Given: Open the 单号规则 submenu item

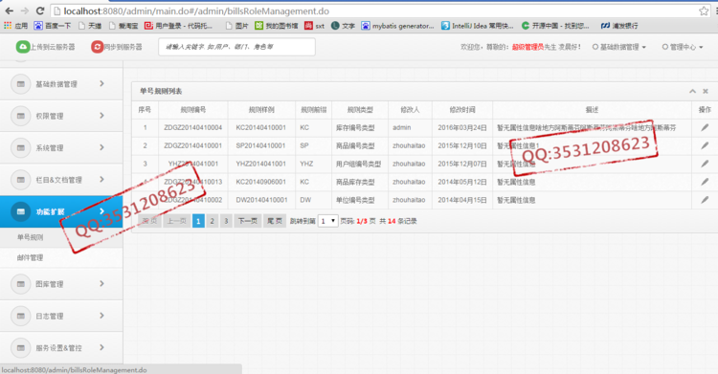Looking at the screenshot, I should (31, 237).
